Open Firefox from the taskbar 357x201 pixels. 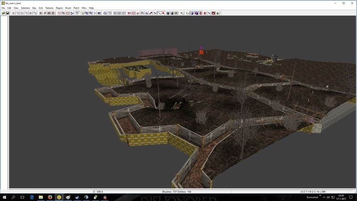pyautogui.click(x=50, y=197)
